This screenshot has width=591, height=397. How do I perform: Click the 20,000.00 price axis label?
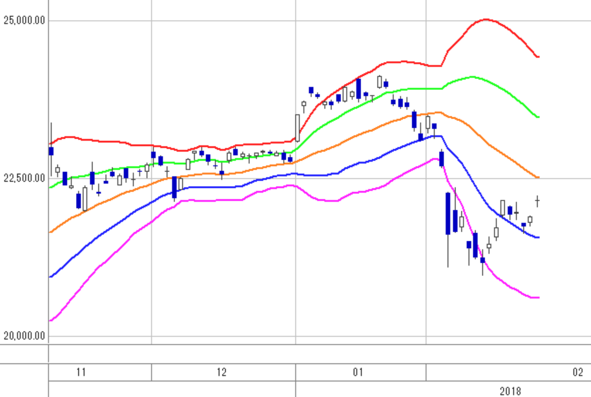pos(24,336)
